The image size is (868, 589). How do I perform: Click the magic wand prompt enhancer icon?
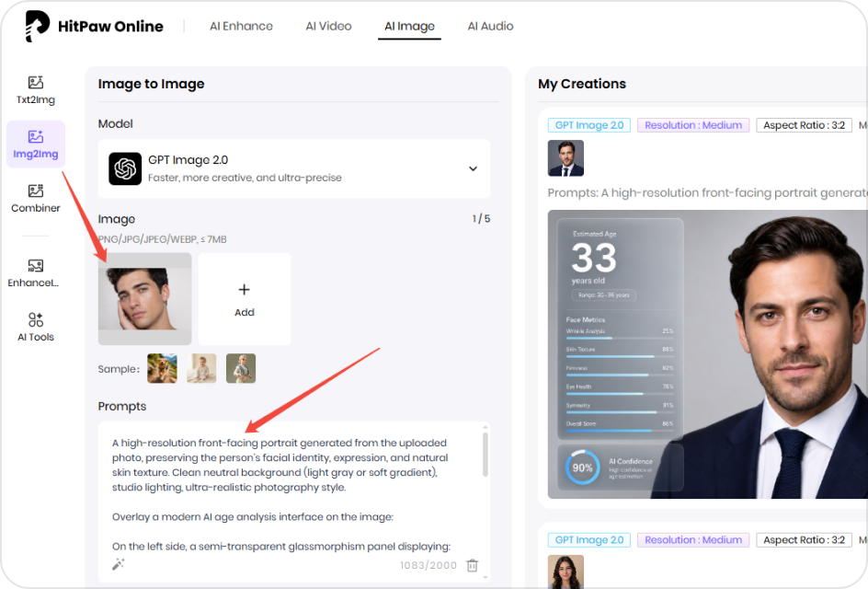(x=119, y=564)
